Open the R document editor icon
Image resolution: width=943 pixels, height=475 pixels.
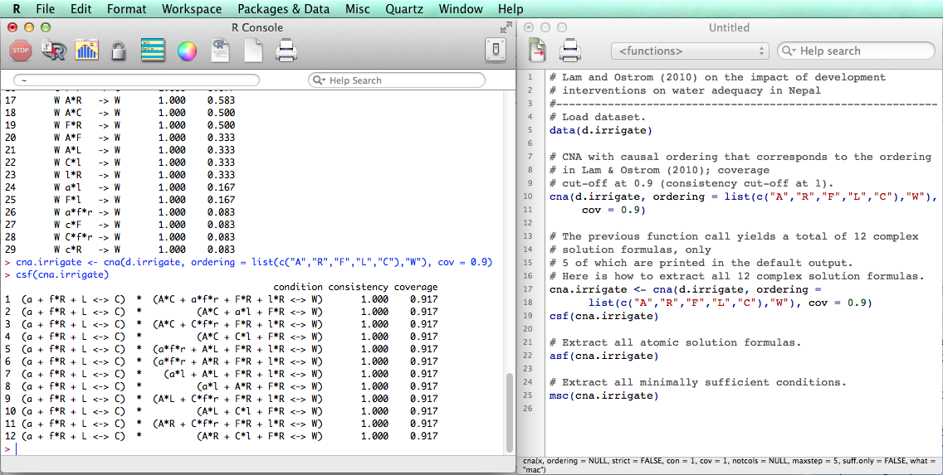pos(220,51)
